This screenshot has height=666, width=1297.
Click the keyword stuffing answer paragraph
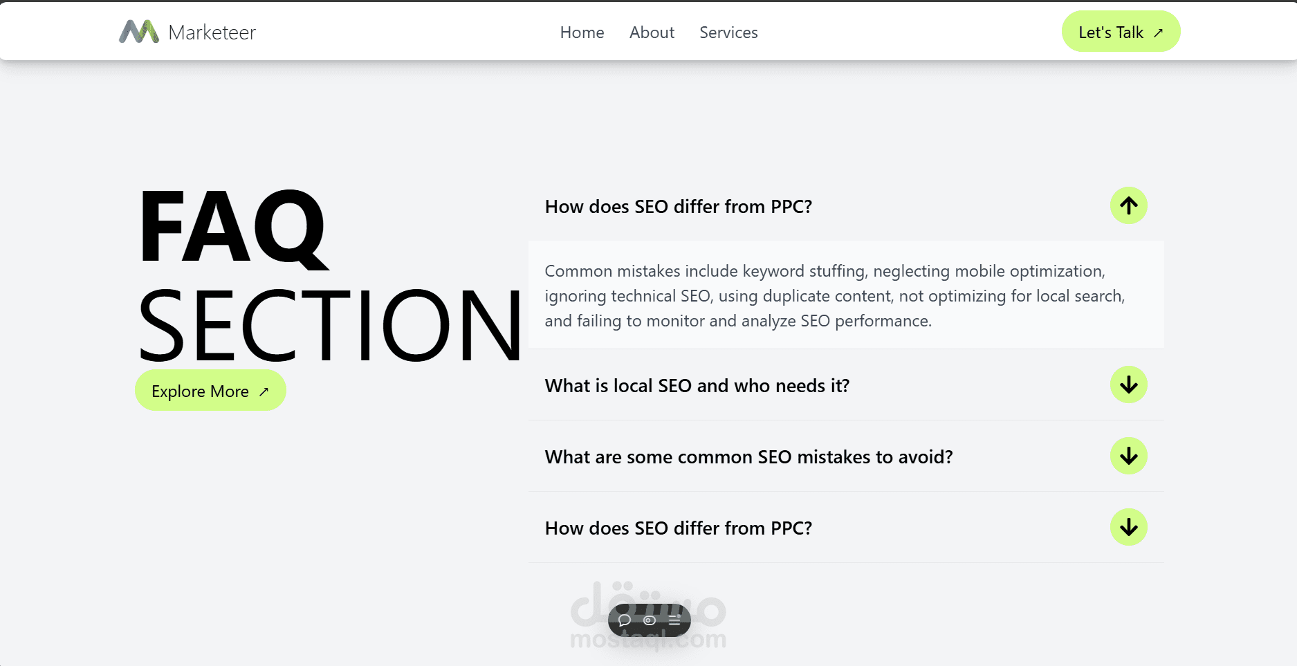(x=834, y=296)
